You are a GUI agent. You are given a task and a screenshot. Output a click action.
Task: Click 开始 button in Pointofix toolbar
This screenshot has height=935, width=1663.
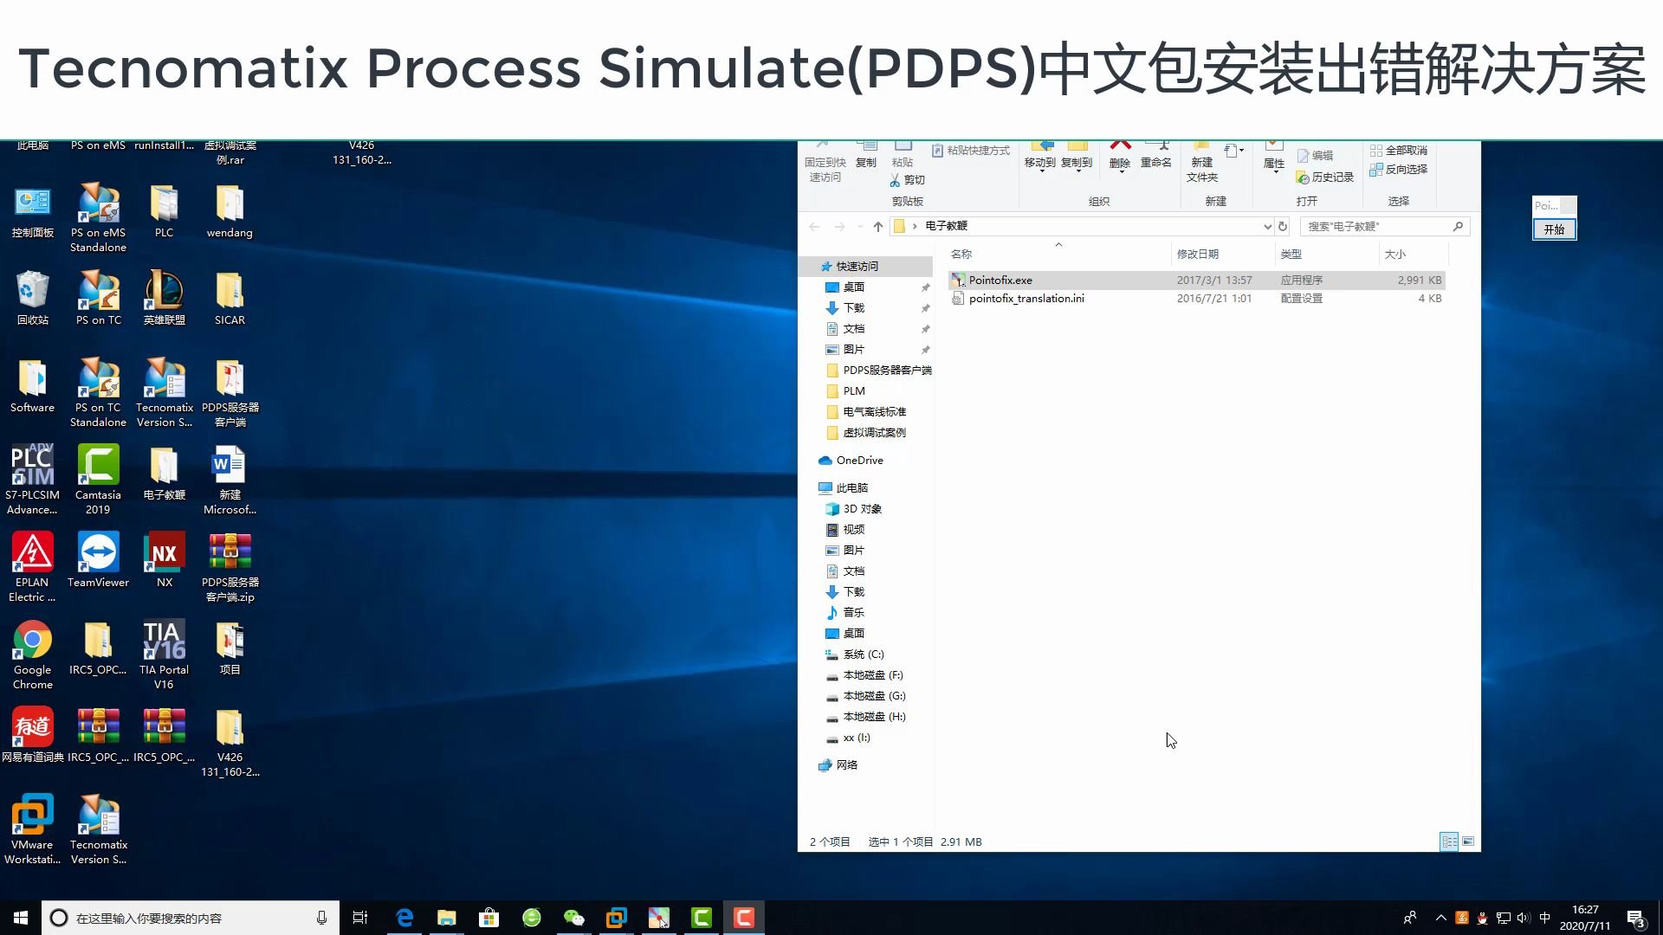(x=1555, y=229)
